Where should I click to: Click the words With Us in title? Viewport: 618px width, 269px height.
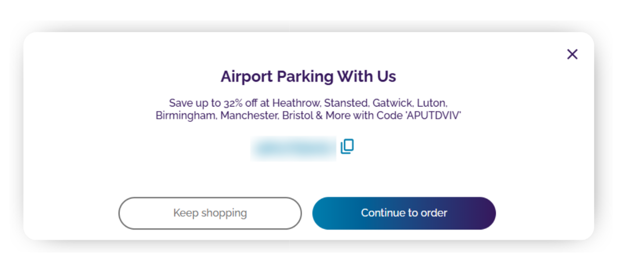[366, 76]
